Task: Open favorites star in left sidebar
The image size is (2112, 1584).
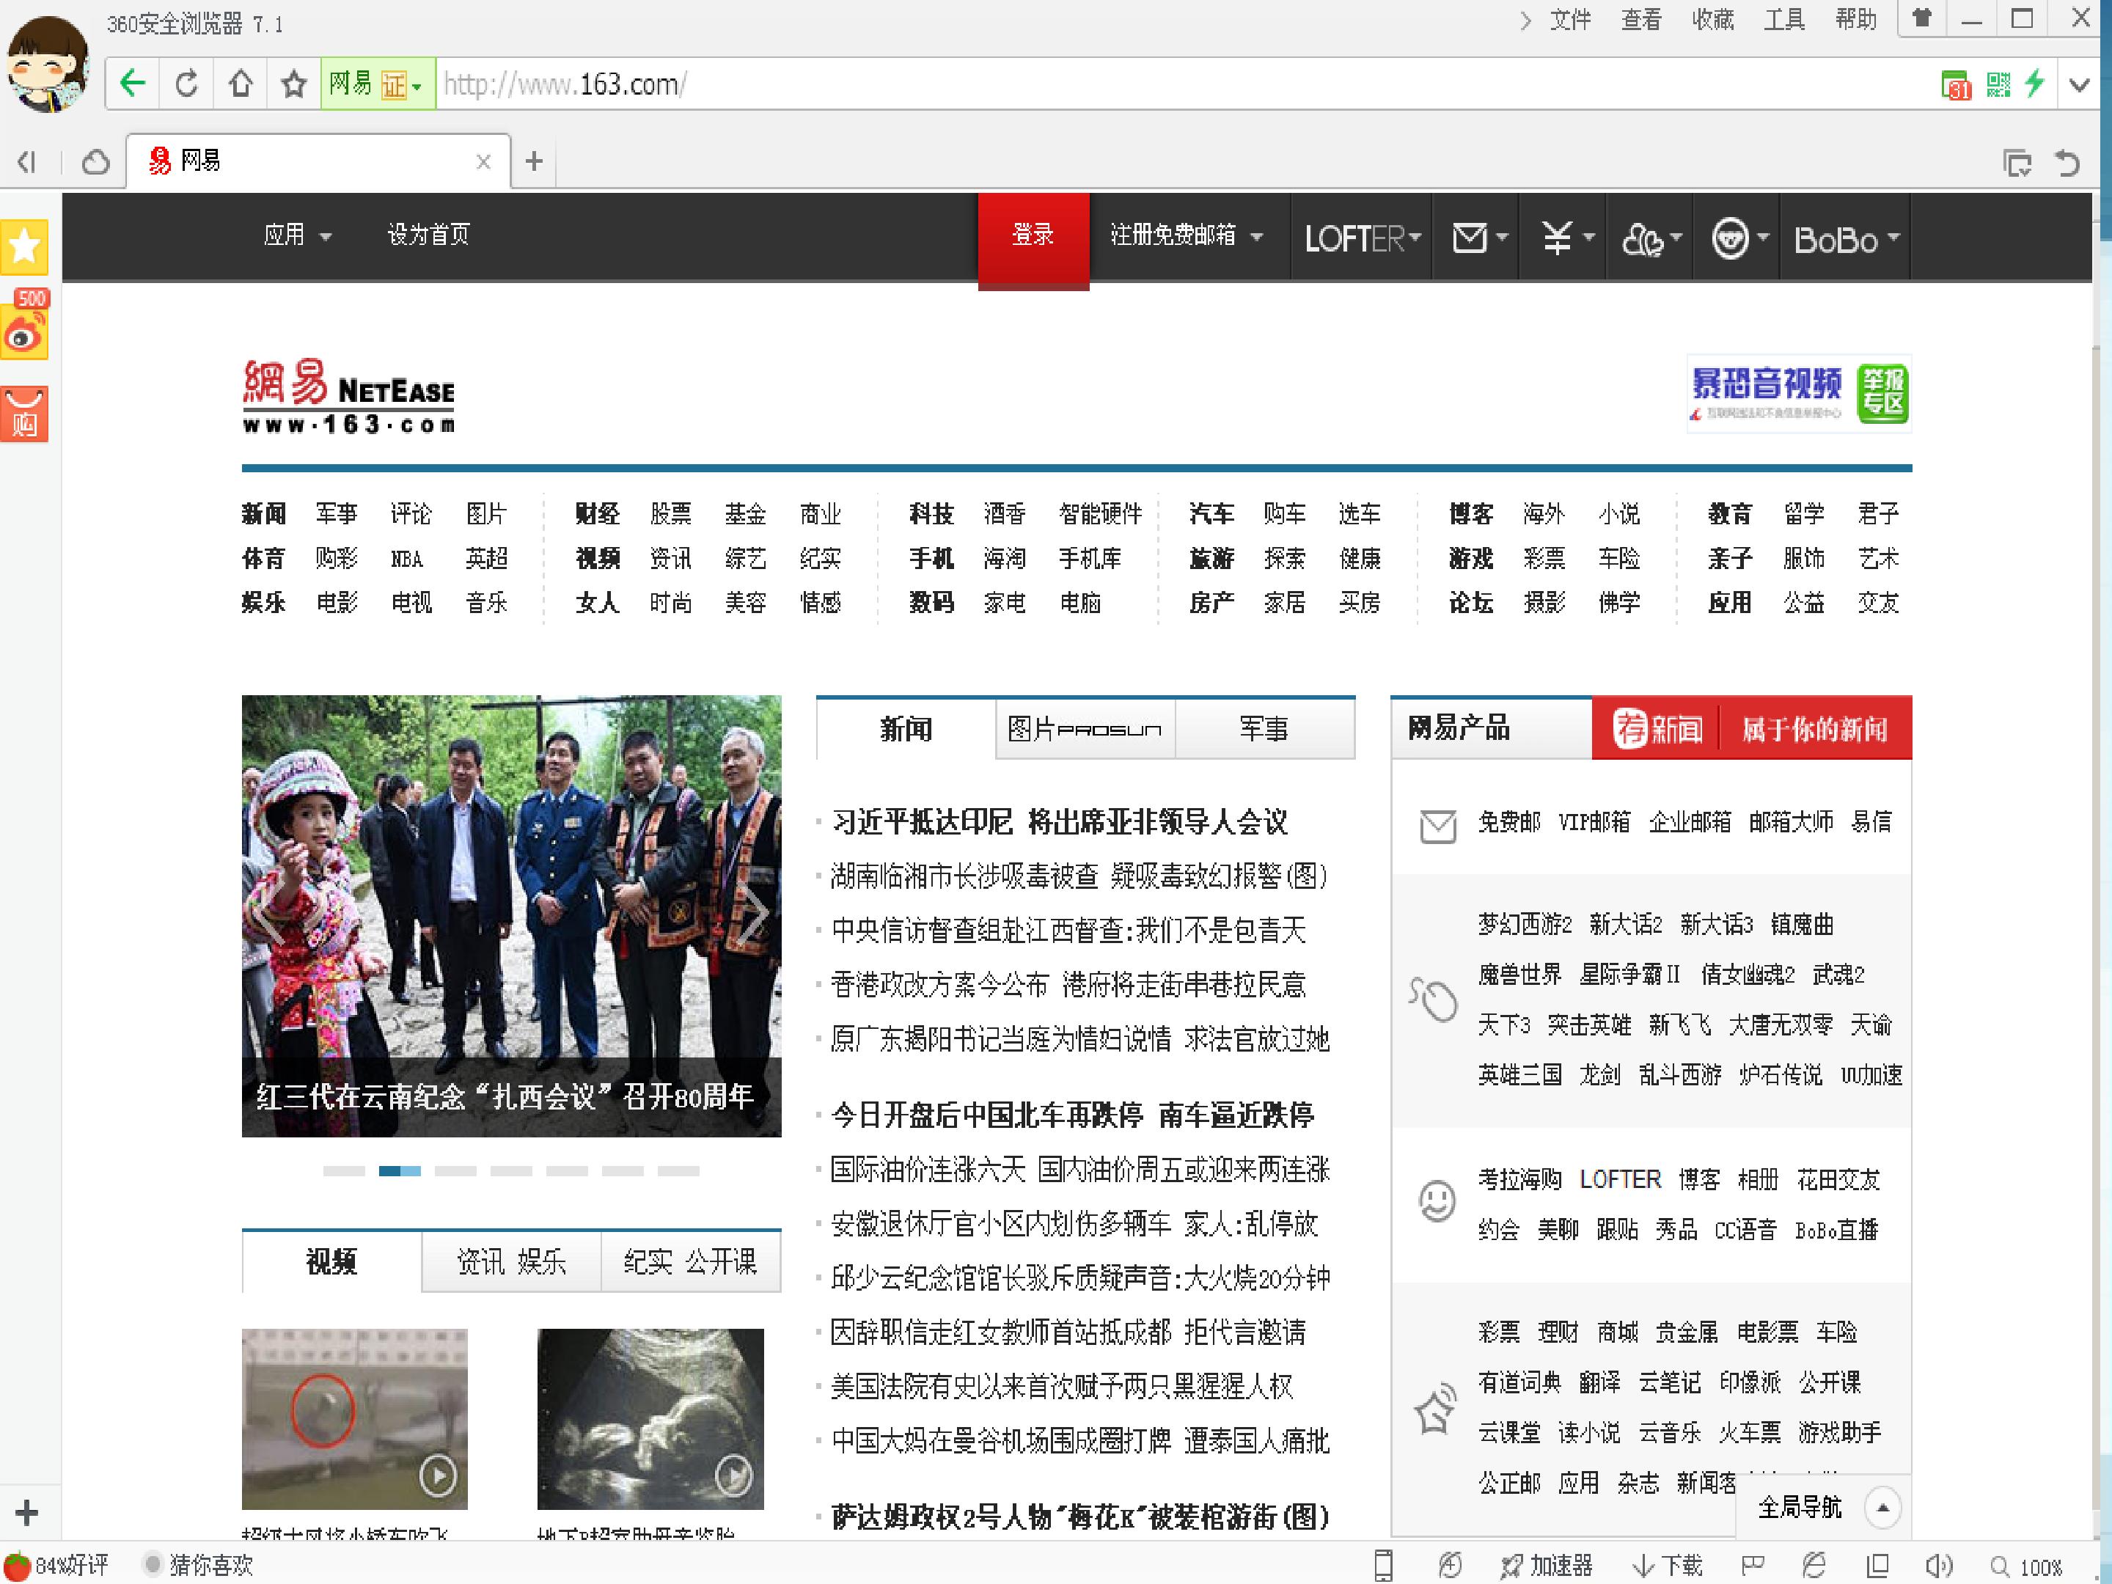Action: pyautogui.click(x=24, y=247)
